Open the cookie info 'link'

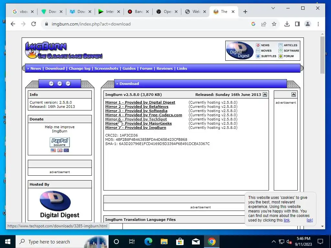287,220
